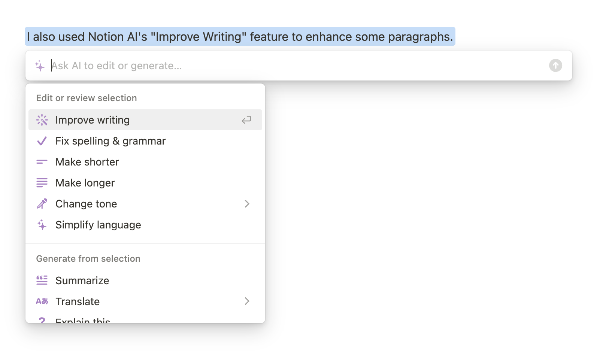Select Make shorter option
Screen dimensions: 600x352
(x=87, y=162)
